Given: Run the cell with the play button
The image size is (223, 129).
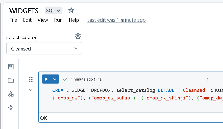Looking at the screenshot, I should pyautogui.click(x=46, y=79).
